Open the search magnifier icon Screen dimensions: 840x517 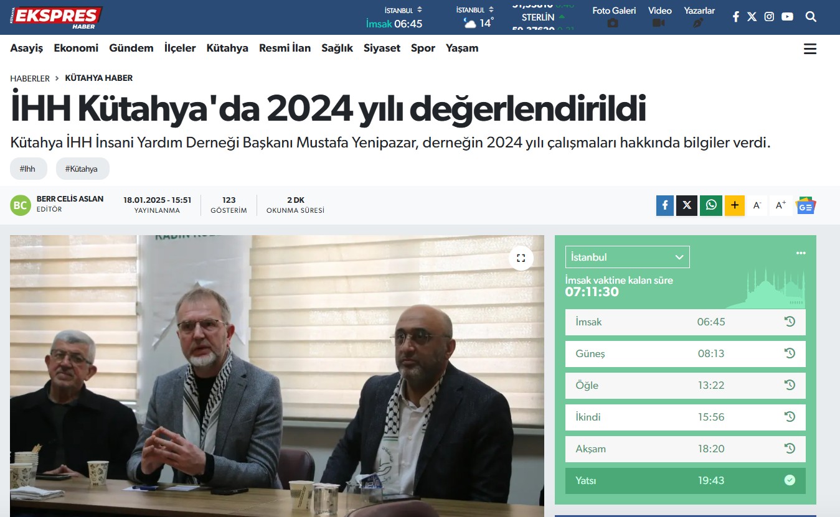tap(811, 17)
